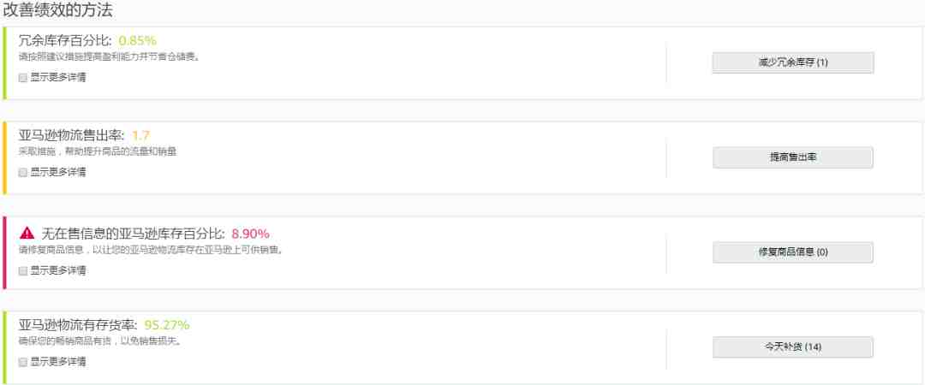Enable 显示更多详情 under 冗余库存百分比
Viewport: 925px width, 385px height.
pyautogui.click(x=23, y=78)
